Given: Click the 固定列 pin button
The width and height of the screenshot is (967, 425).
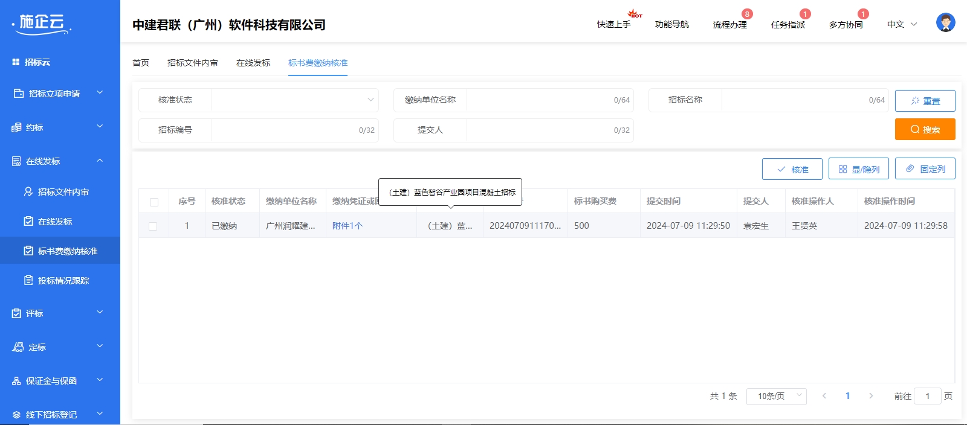Looking at the screenshot, I should [925, 169].
